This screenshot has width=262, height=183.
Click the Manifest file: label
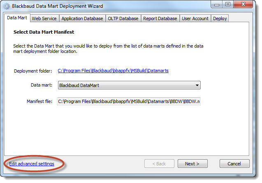tap(39, 101)
